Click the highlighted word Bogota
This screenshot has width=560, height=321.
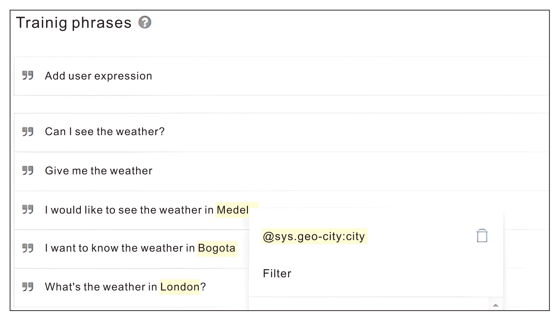click(217, 248)
